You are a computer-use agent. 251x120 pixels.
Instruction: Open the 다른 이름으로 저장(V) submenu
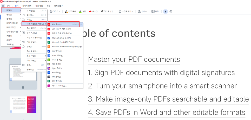[34, 24]
